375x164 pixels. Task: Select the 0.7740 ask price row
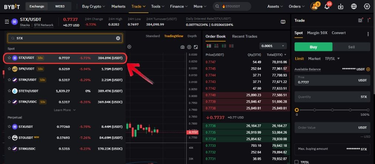(x=246, y=95)
